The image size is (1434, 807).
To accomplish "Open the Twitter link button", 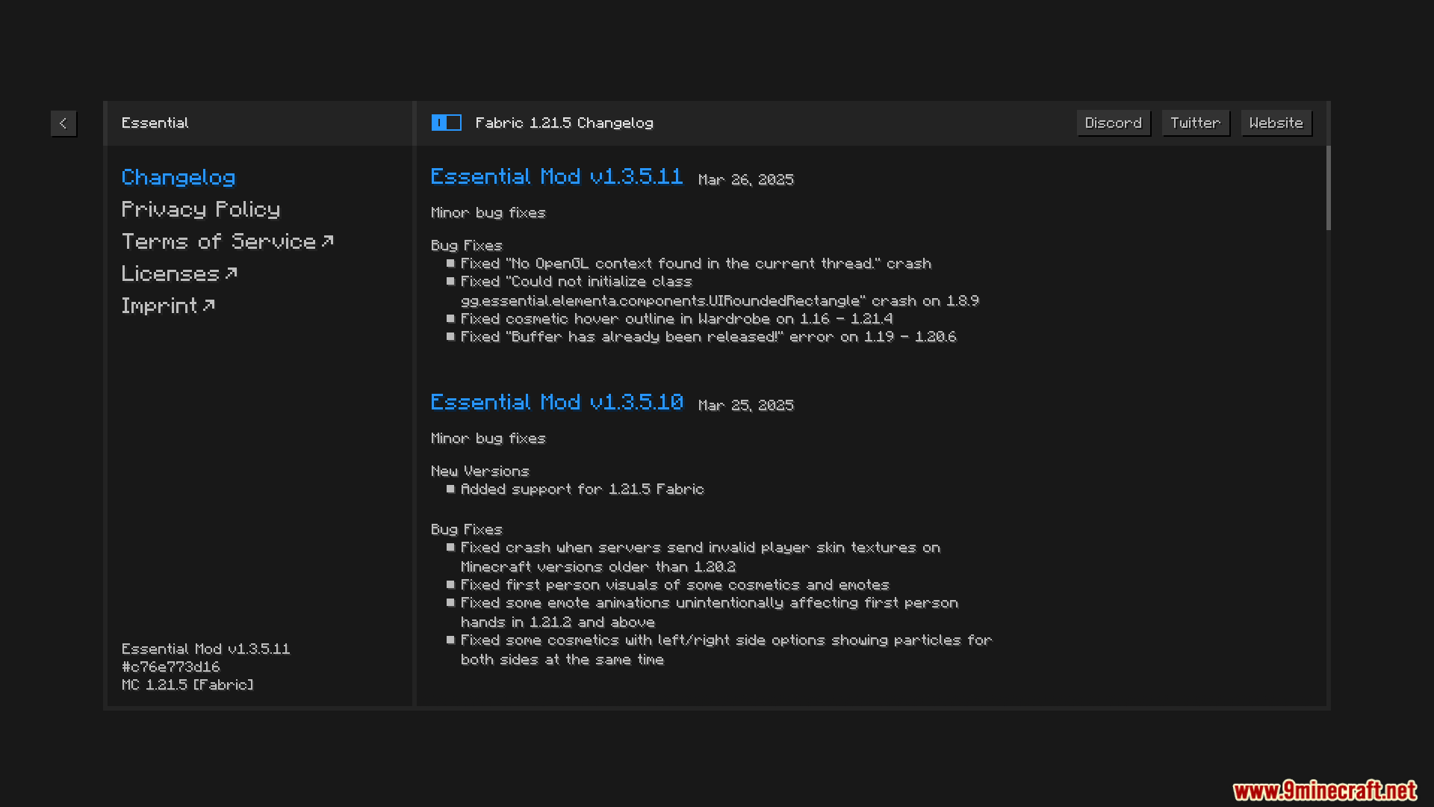I will tap(1196, 123).
